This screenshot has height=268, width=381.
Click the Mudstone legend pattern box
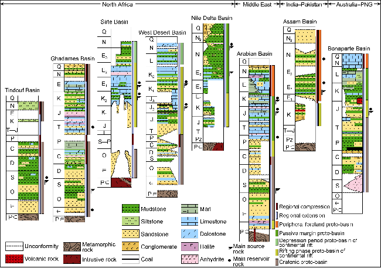click(131, 208)
